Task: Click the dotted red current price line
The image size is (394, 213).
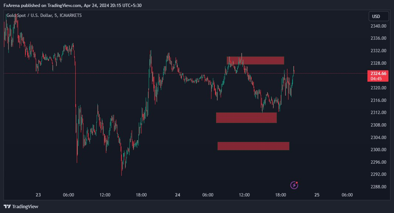Action: pyautogui.click(x=186, y=74)
